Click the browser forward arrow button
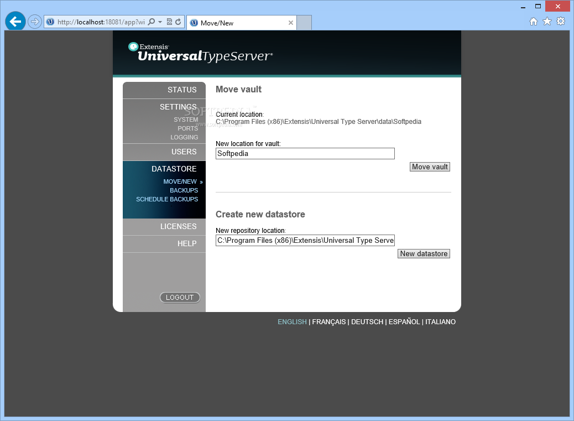574x421 pixels. tap(34, 22)
